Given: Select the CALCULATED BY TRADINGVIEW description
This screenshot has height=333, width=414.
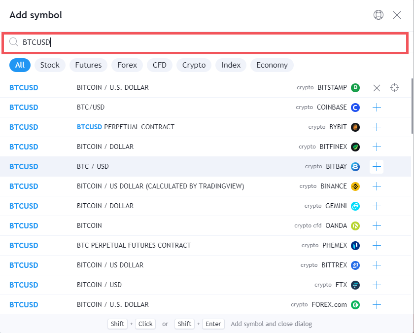Looking at the screenshot, I should pos(160,186).
